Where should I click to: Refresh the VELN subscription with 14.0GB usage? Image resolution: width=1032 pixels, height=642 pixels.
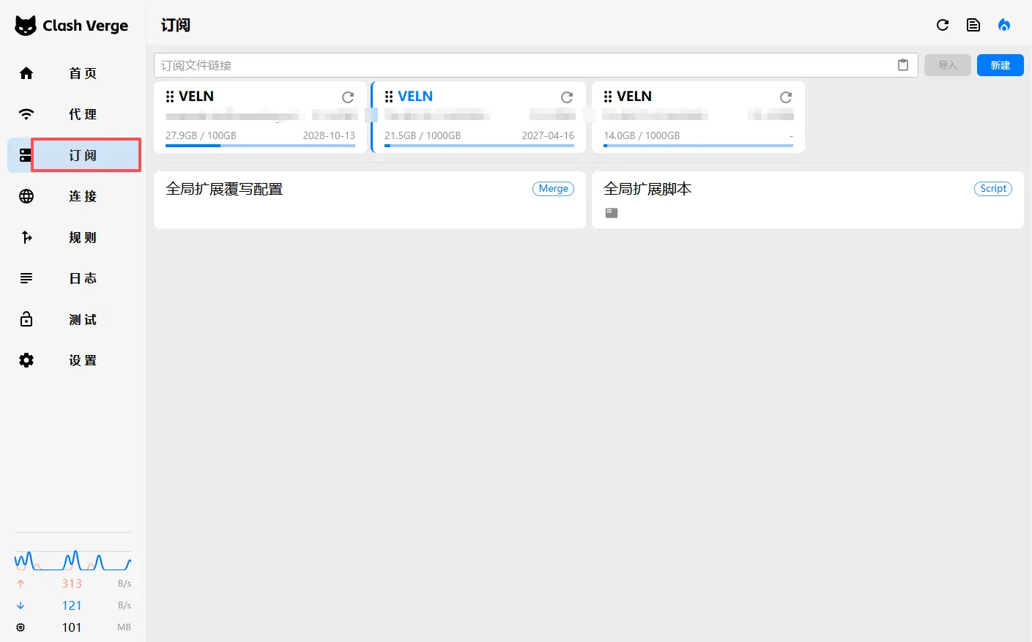click(786, 97)
